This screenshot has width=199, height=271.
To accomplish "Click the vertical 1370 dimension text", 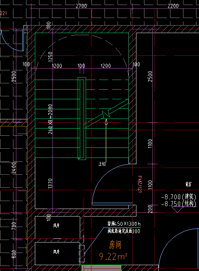I will (50, 183).
